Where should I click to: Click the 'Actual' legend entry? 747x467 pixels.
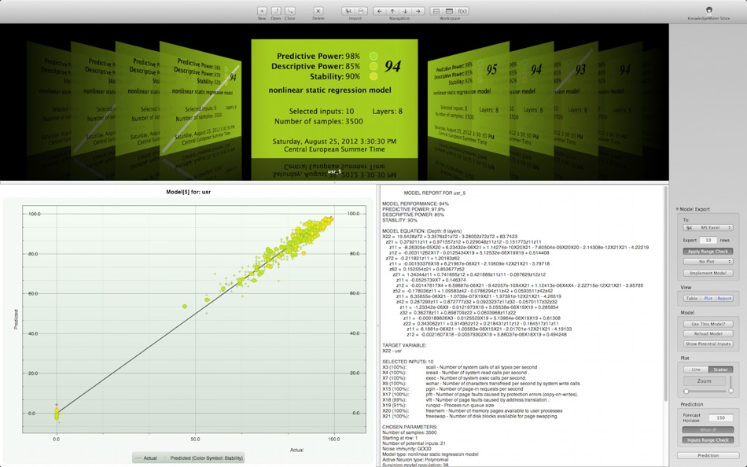coord(145,458)
